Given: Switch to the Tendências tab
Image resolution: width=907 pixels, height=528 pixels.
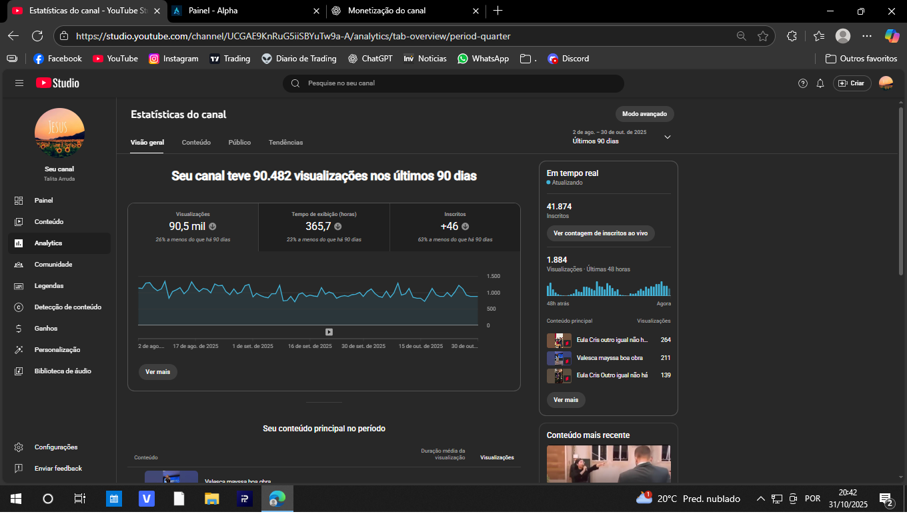Looking at the screenshot, I should pyautogui.click(x=285, y=143).
